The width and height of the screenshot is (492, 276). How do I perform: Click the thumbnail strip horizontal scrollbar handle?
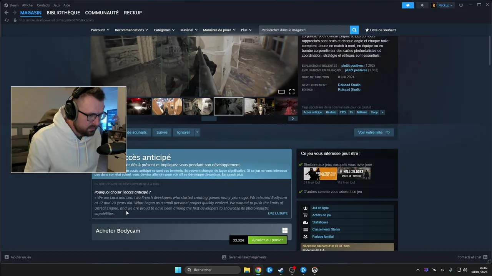(x=209, y=118)
